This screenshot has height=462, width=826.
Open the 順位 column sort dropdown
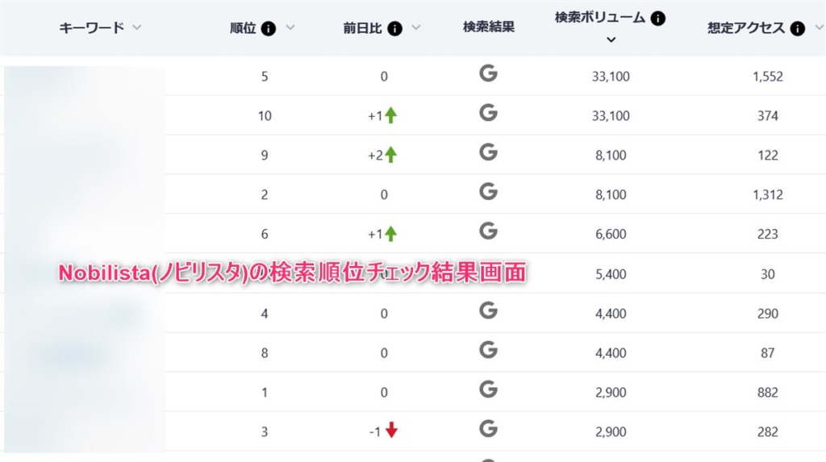(290, 28)
